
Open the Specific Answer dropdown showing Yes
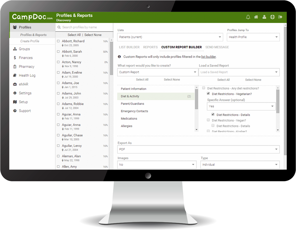(x=241, y=106)
